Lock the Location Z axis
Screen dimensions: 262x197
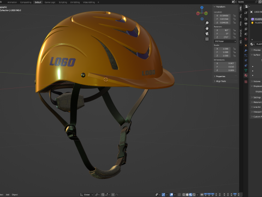pyautogui.click(x=234, y=22)
